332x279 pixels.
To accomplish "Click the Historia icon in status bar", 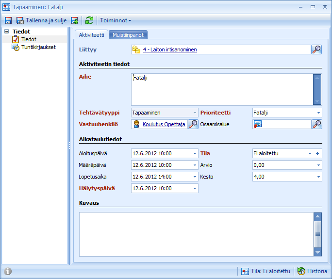I will [301, 271].
